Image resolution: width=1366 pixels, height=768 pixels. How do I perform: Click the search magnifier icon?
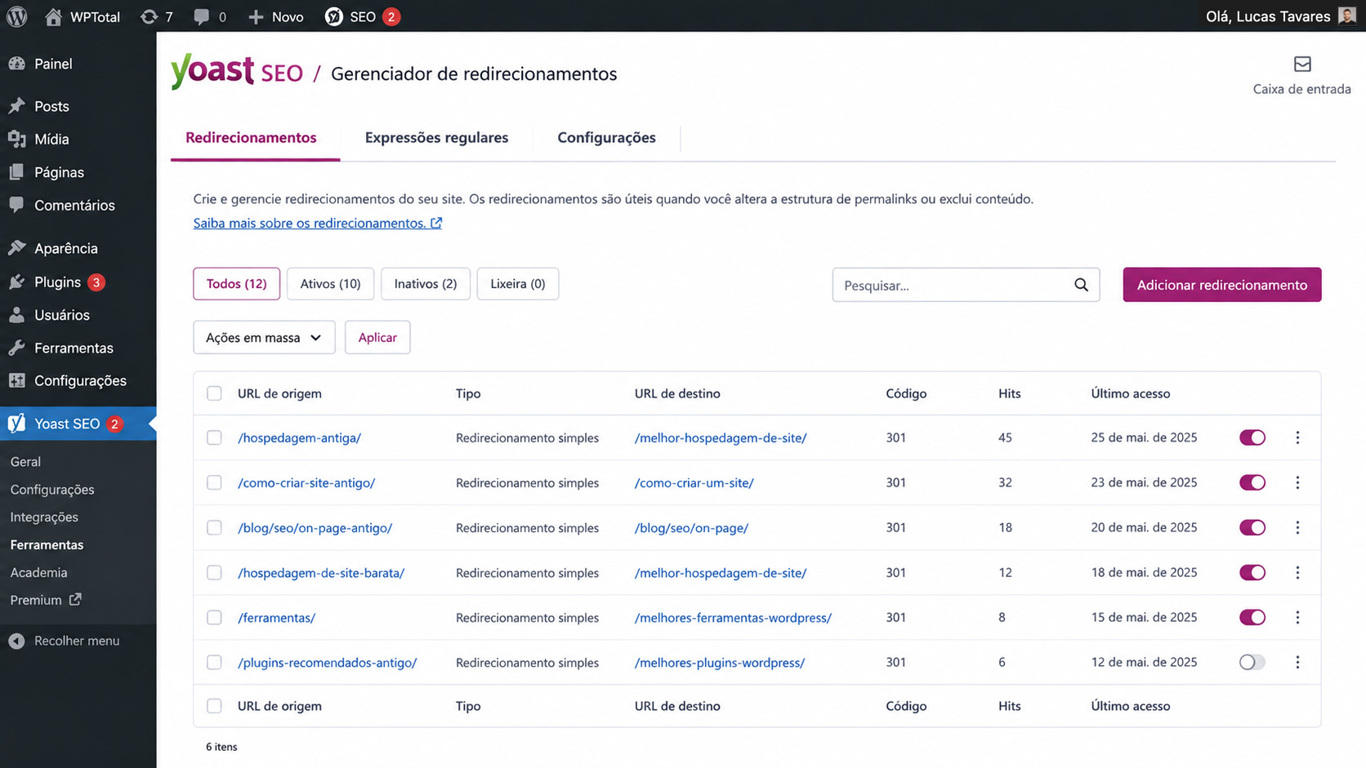point(1081,285)
